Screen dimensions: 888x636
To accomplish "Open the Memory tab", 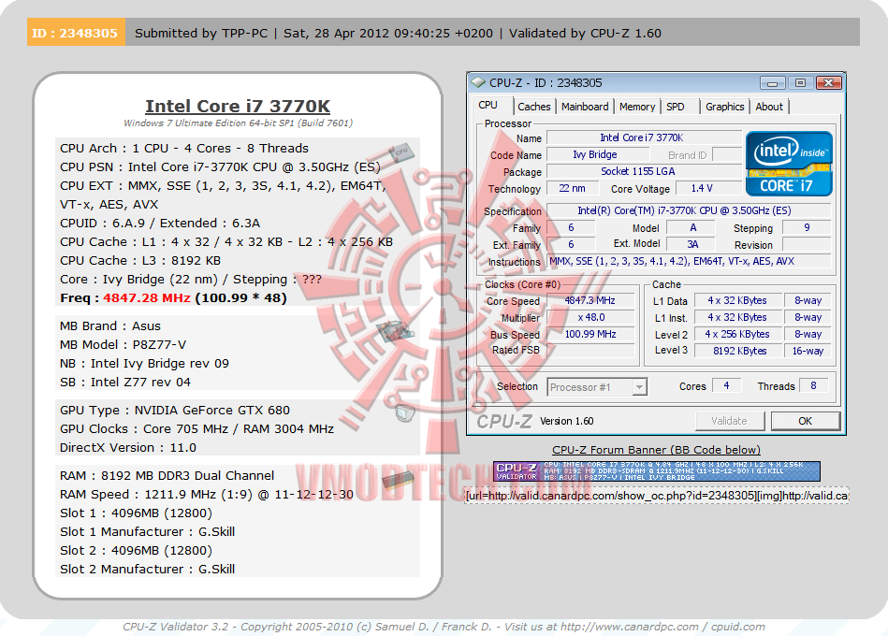I will [x=636, y=107].
